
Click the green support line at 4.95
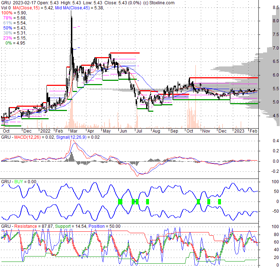tap(244, 103)
